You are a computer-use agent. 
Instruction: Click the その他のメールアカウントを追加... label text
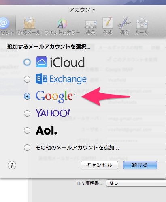coord(77,148)
